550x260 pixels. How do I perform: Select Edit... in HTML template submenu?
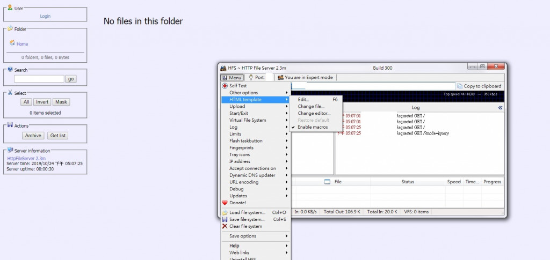(316, 100)
